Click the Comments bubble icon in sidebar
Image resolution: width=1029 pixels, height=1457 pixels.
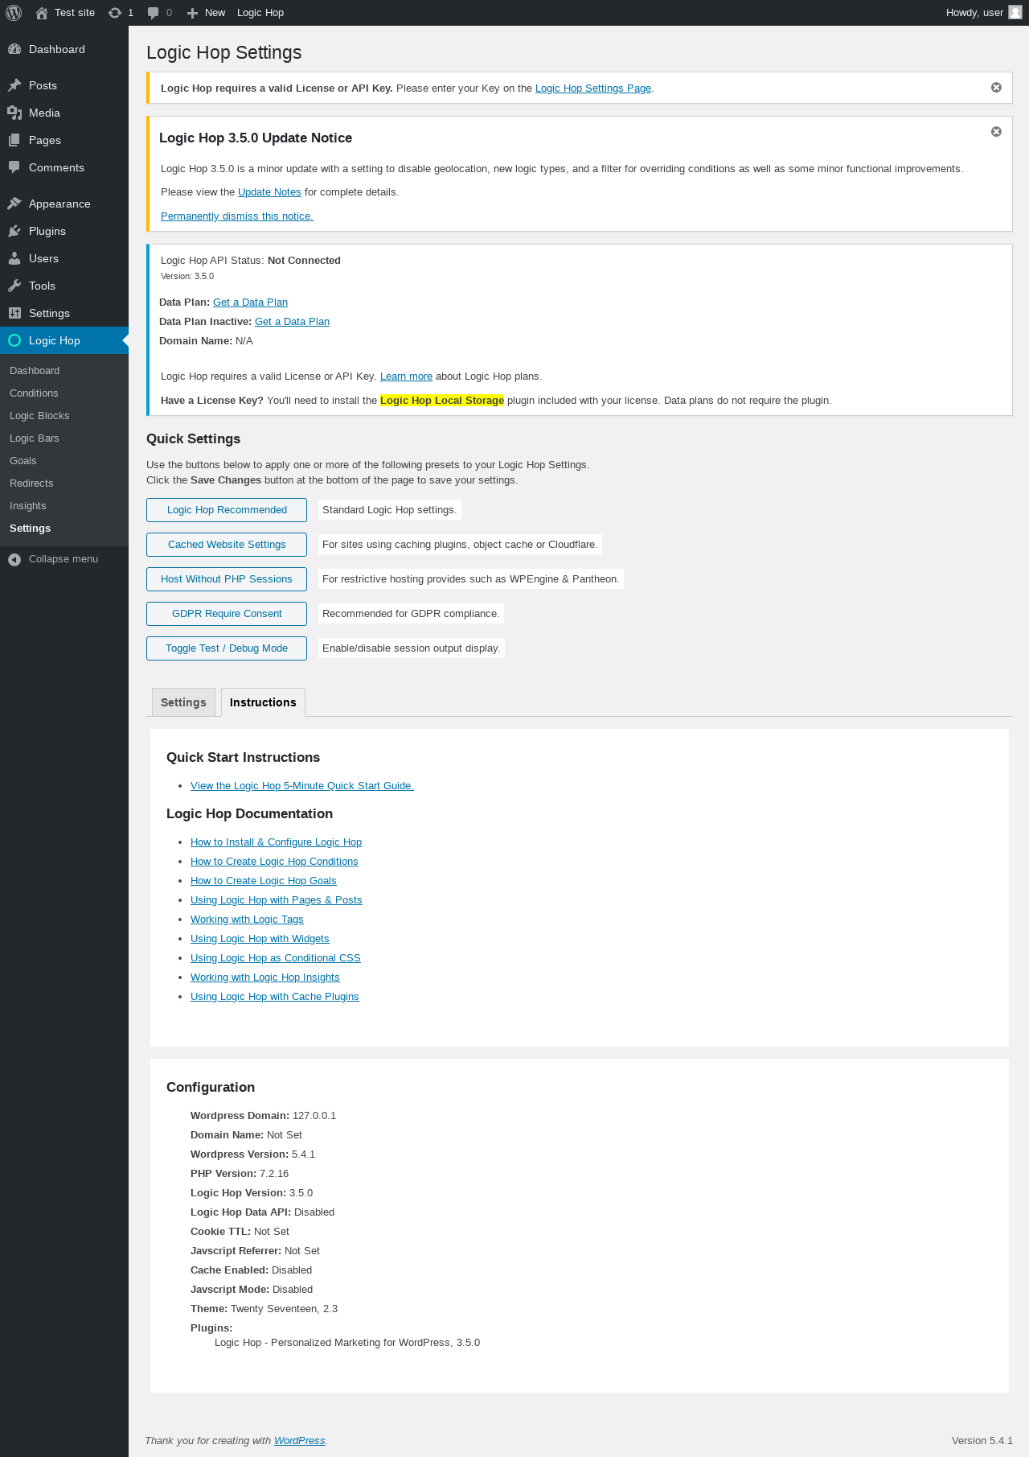point(14,167)
